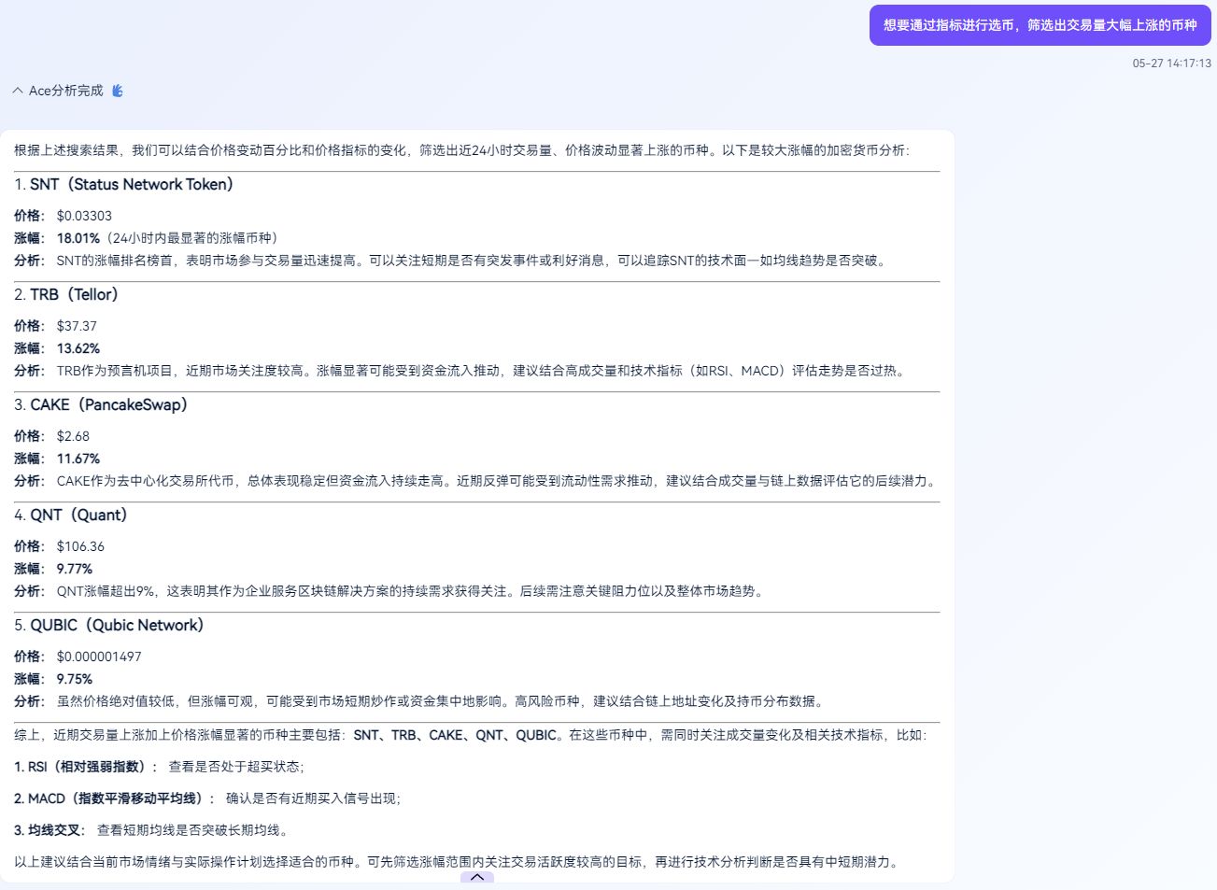Click the 2. MACD（指数平滑移动平均线）item
The height and width of the screenshot is (890, 1217).
coord(207,798)
